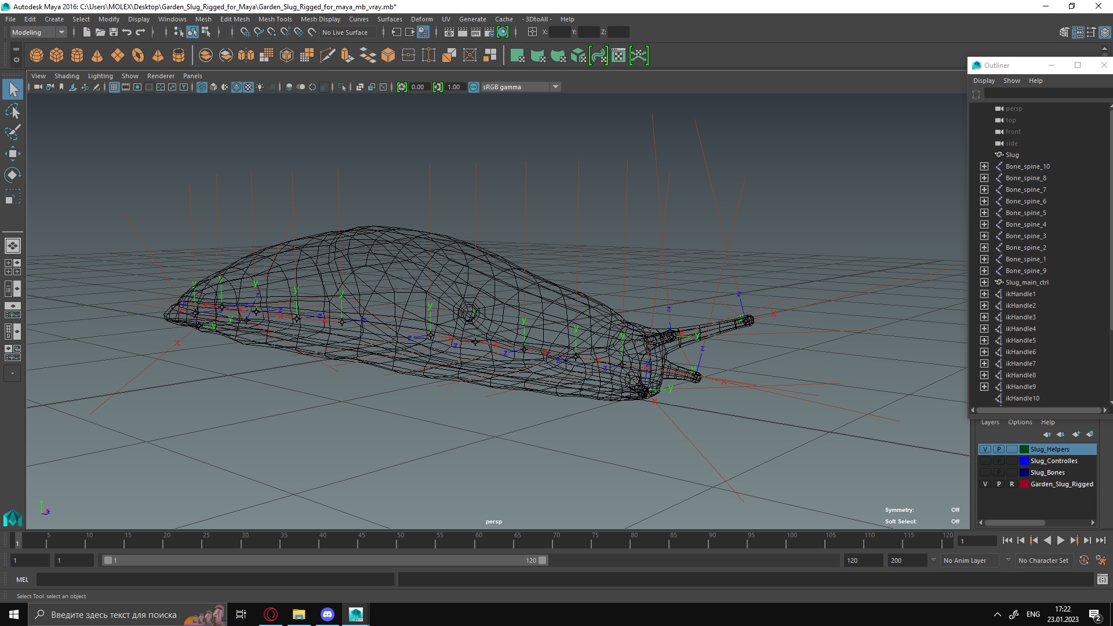1113x626 pixels.
Task: Open the Mesh Tools menu
Action: tap(275, 19)
